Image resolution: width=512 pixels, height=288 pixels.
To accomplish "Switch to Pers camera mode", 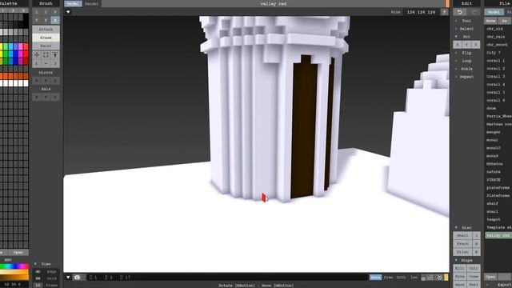I will coord(375,278).
